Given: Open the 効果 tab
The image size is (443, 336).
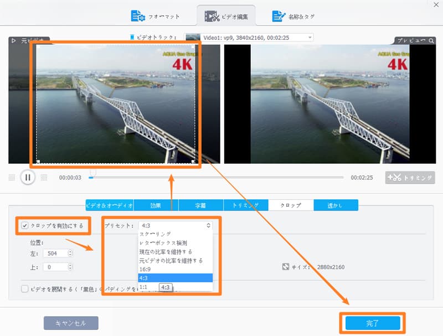Looking at the screenshot, I should tap(156, 205).
